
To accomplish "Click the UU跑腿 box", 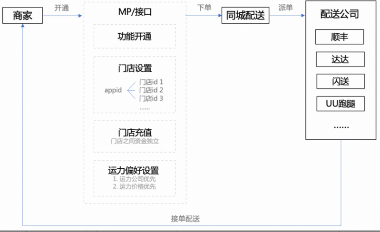I will pyautogui.click(x=340, y=104).
